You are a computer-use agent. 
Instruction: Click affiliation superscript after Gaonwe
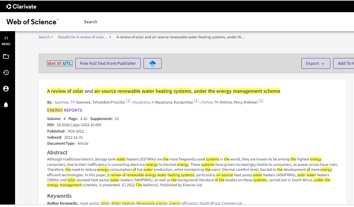(128, 101)
